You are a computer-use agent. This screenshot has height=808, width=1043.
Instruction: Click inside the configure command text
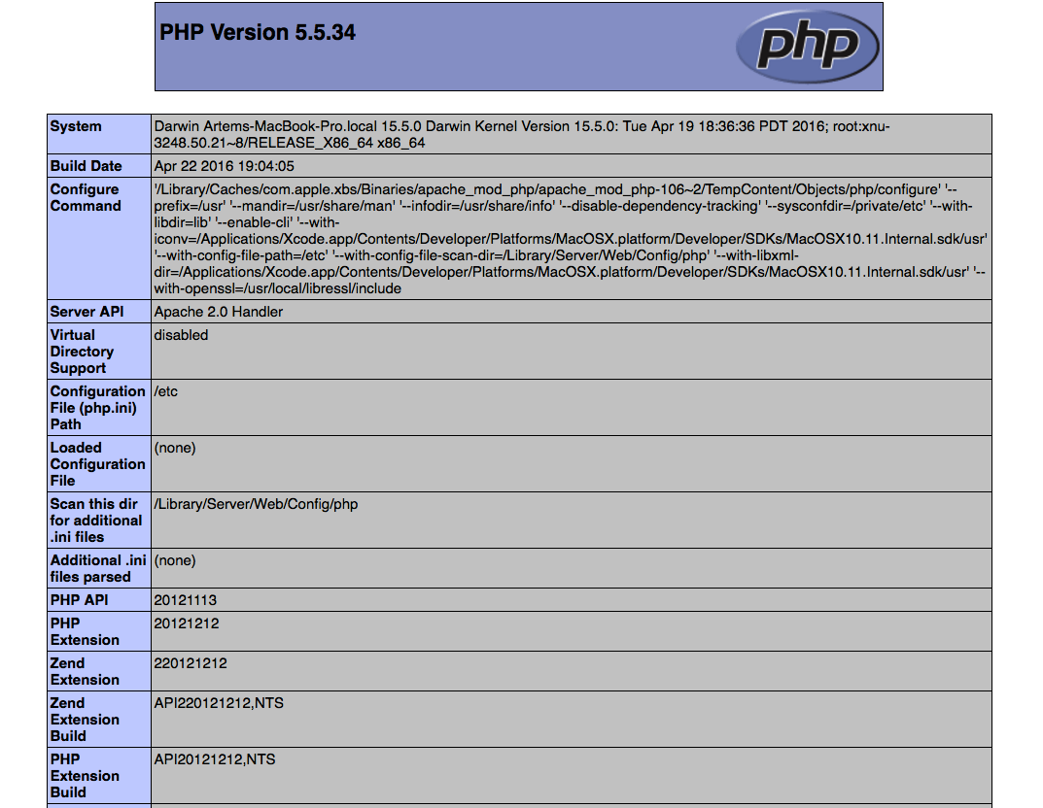click(x=570, y=239)
